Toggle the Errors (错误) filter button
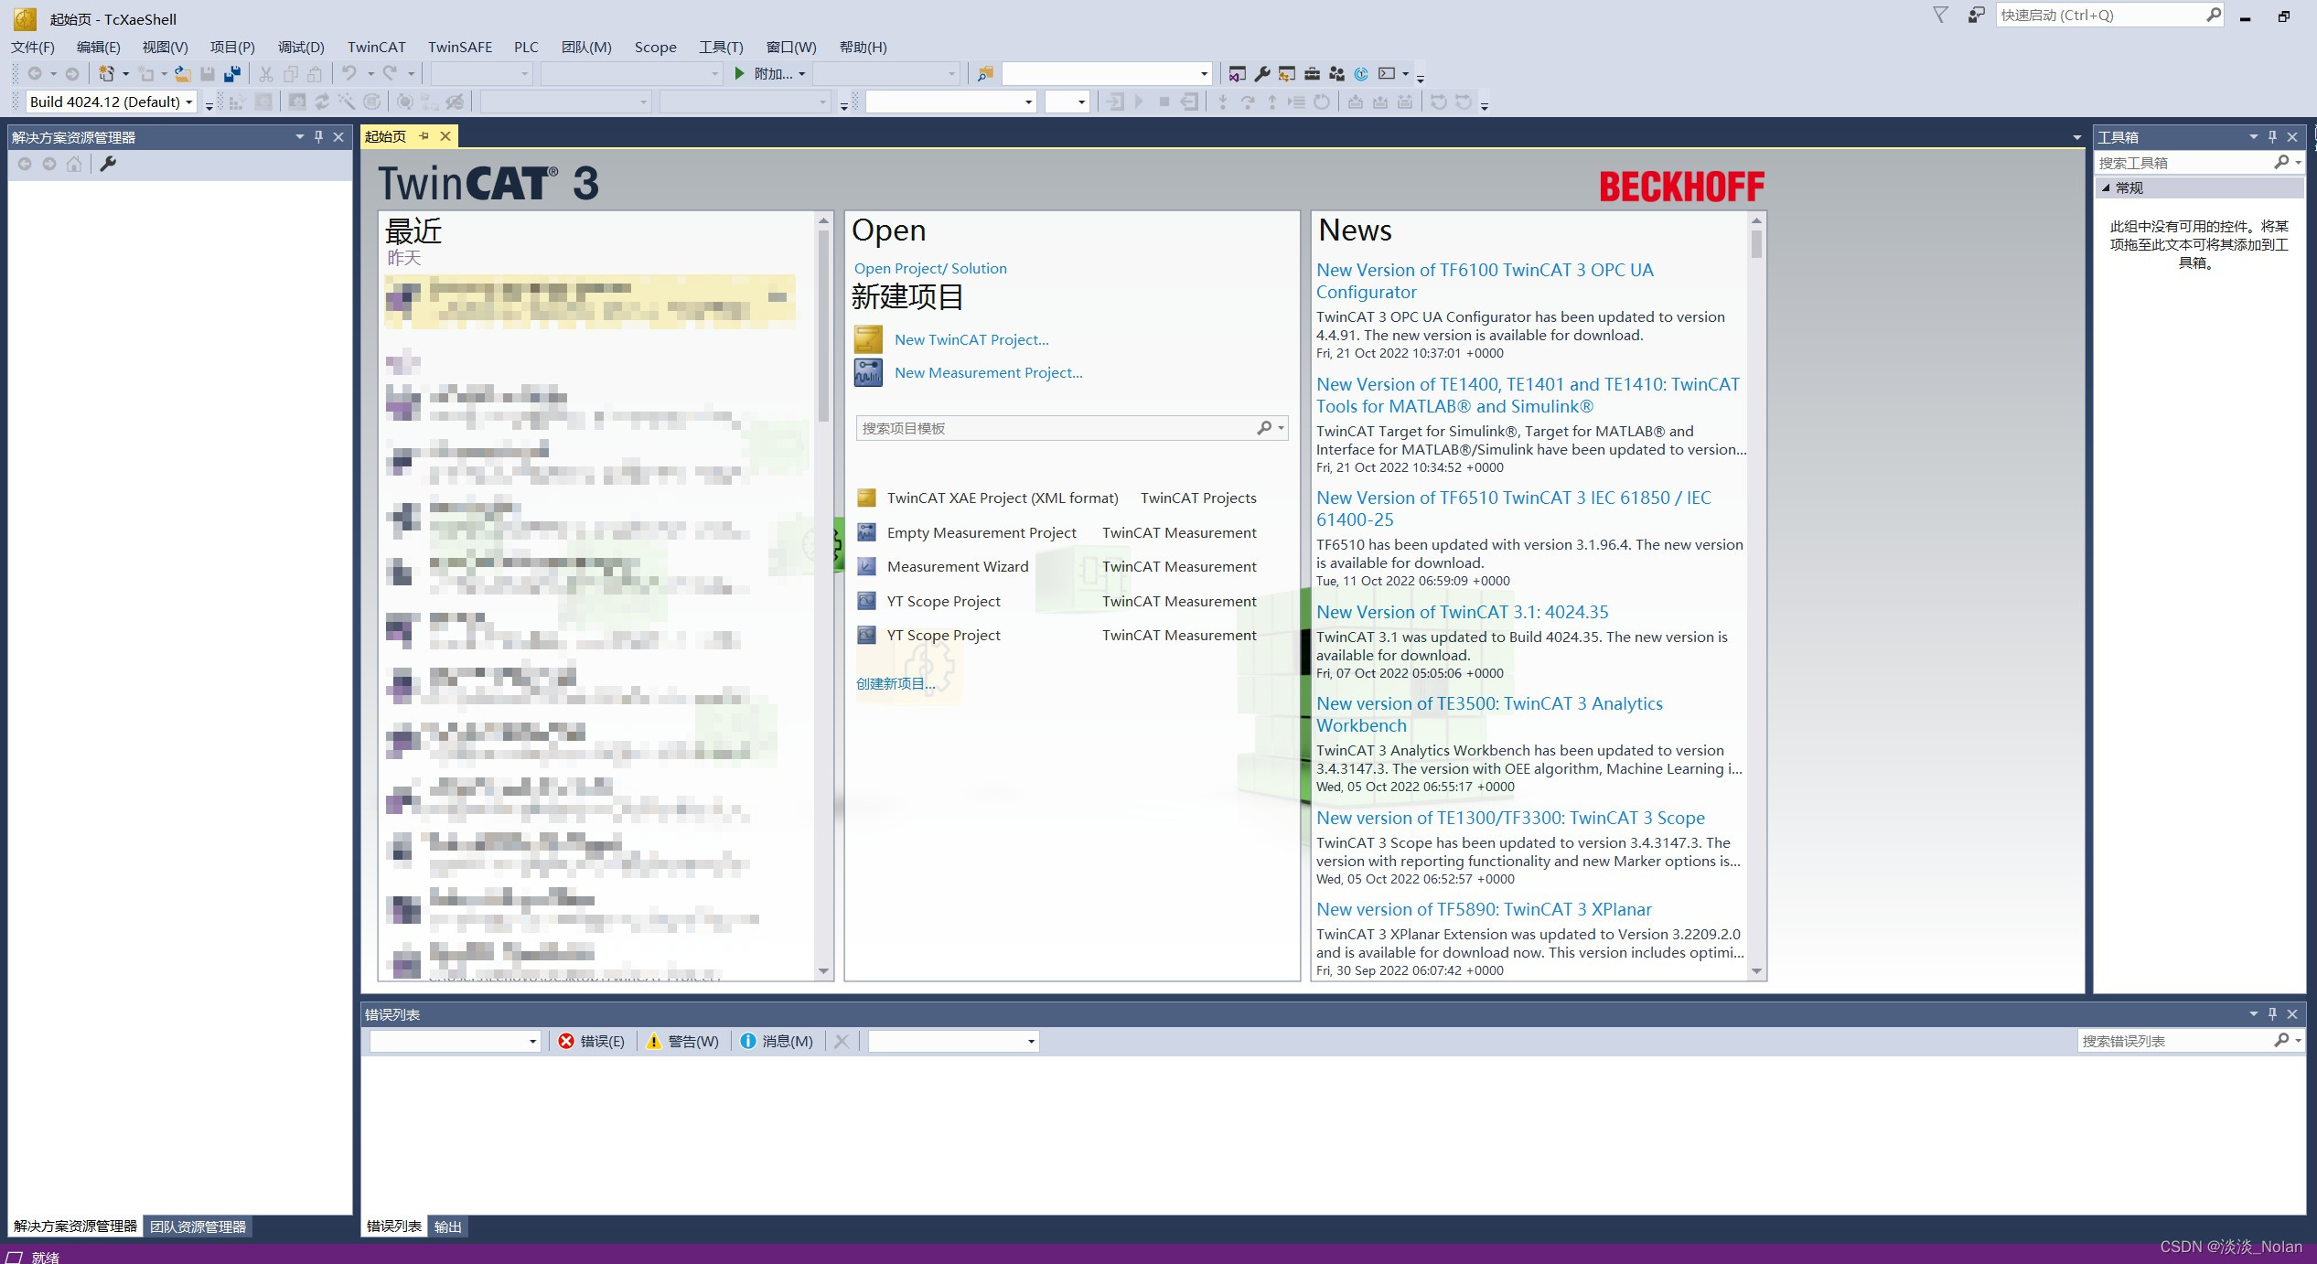The width and height of the screenshot is (2317, 1264). pyautogui.click(x=592, y=1041)
